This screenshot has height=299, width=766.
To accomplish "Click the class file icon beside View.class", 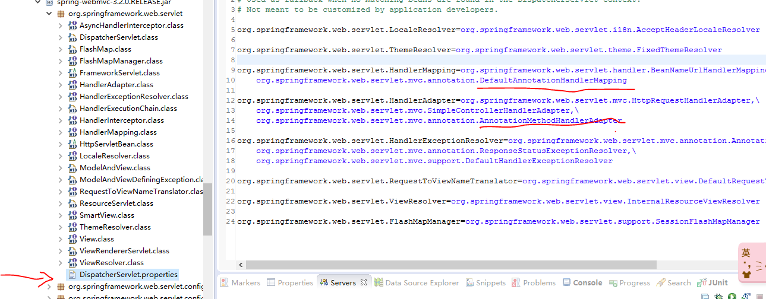I will (x=72, y=239).
